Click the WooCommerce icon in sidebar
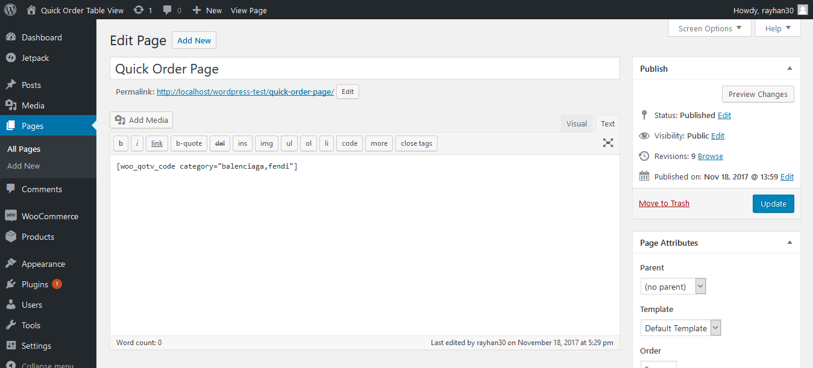 point(11,216)
